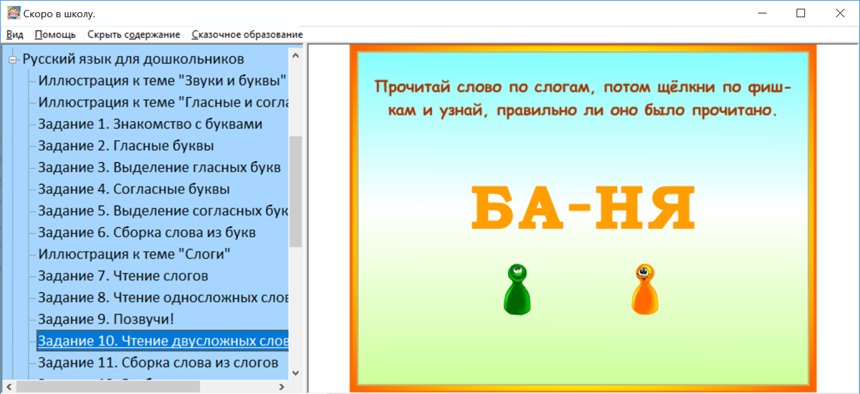Select Задание 8. Чтение односложных слов
860x394 pixels.
(163, 297)
